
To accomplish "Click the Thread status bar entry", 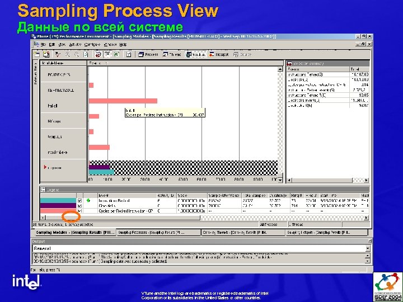I will 315,224.
